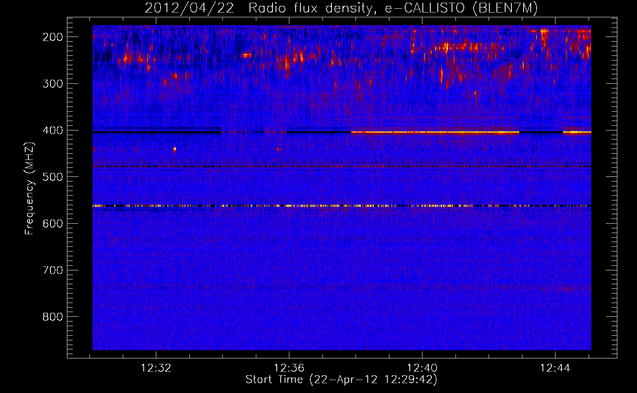Click the 800 frequency tick label
This screenshot has height=393, width=637.
[x=53, y=317]
